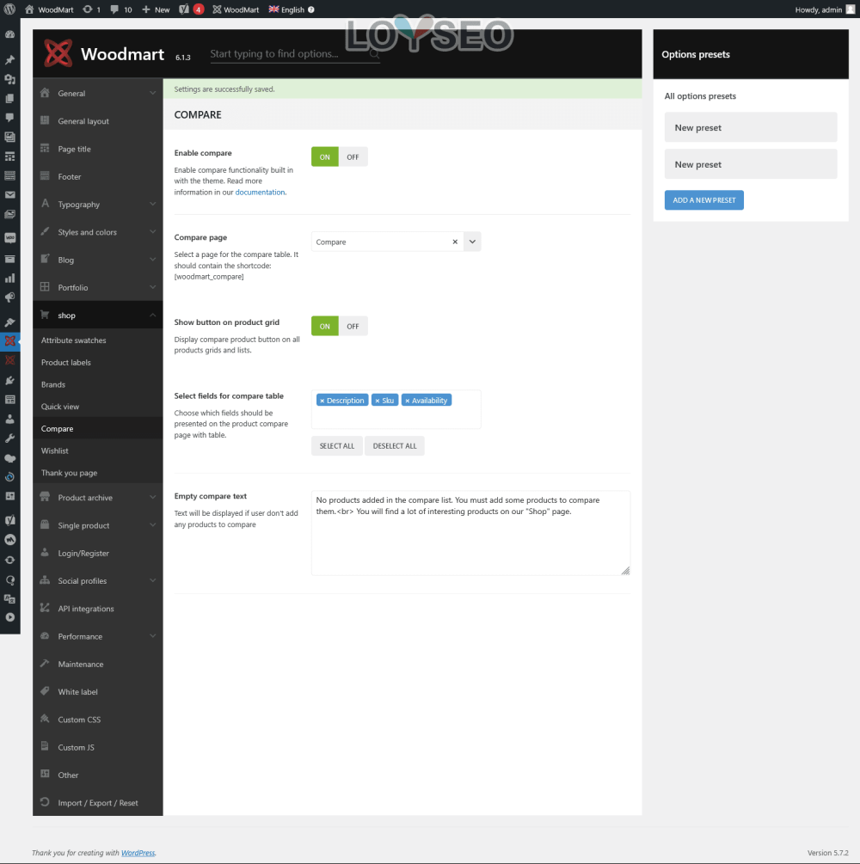The width and height of the screenshot is (860, 864).
Task: Open Import / Export / Reset item
Action: click(97, 802)
